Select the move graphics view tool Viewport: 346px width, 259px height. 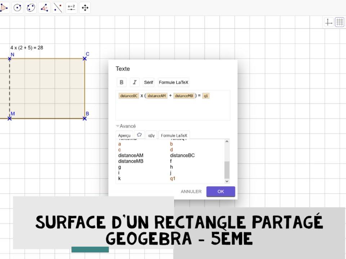(85, 7)
